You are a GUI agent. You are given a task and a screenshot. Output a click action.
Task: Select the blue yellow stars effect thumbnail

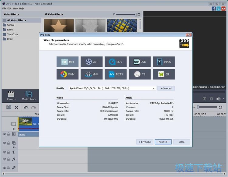tap(122, 26)
